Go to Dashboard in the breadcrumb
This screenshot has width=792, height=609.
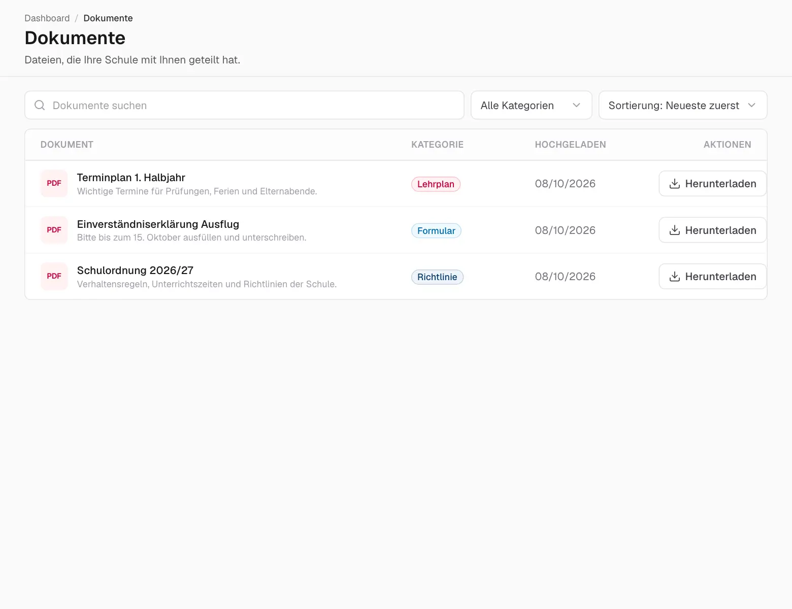pos(47,18)
